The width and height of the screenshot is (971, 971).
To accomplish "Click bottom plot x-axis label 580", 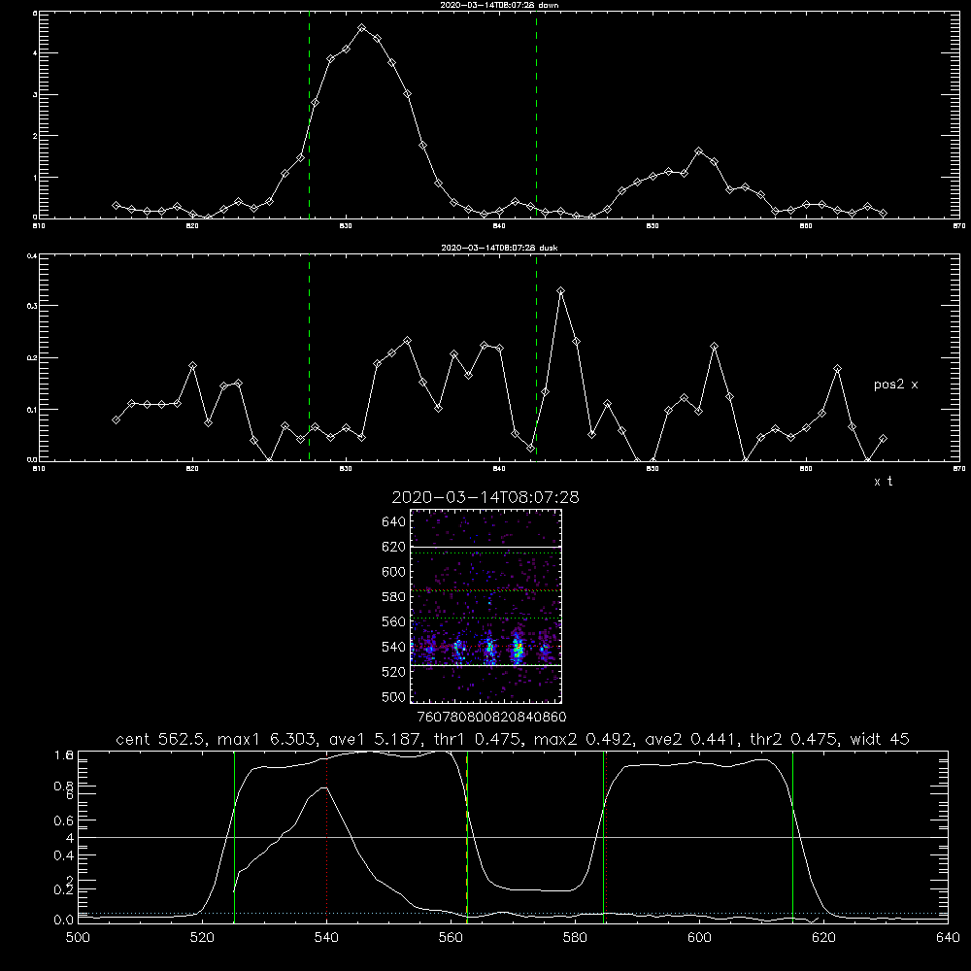I will 575,938.
